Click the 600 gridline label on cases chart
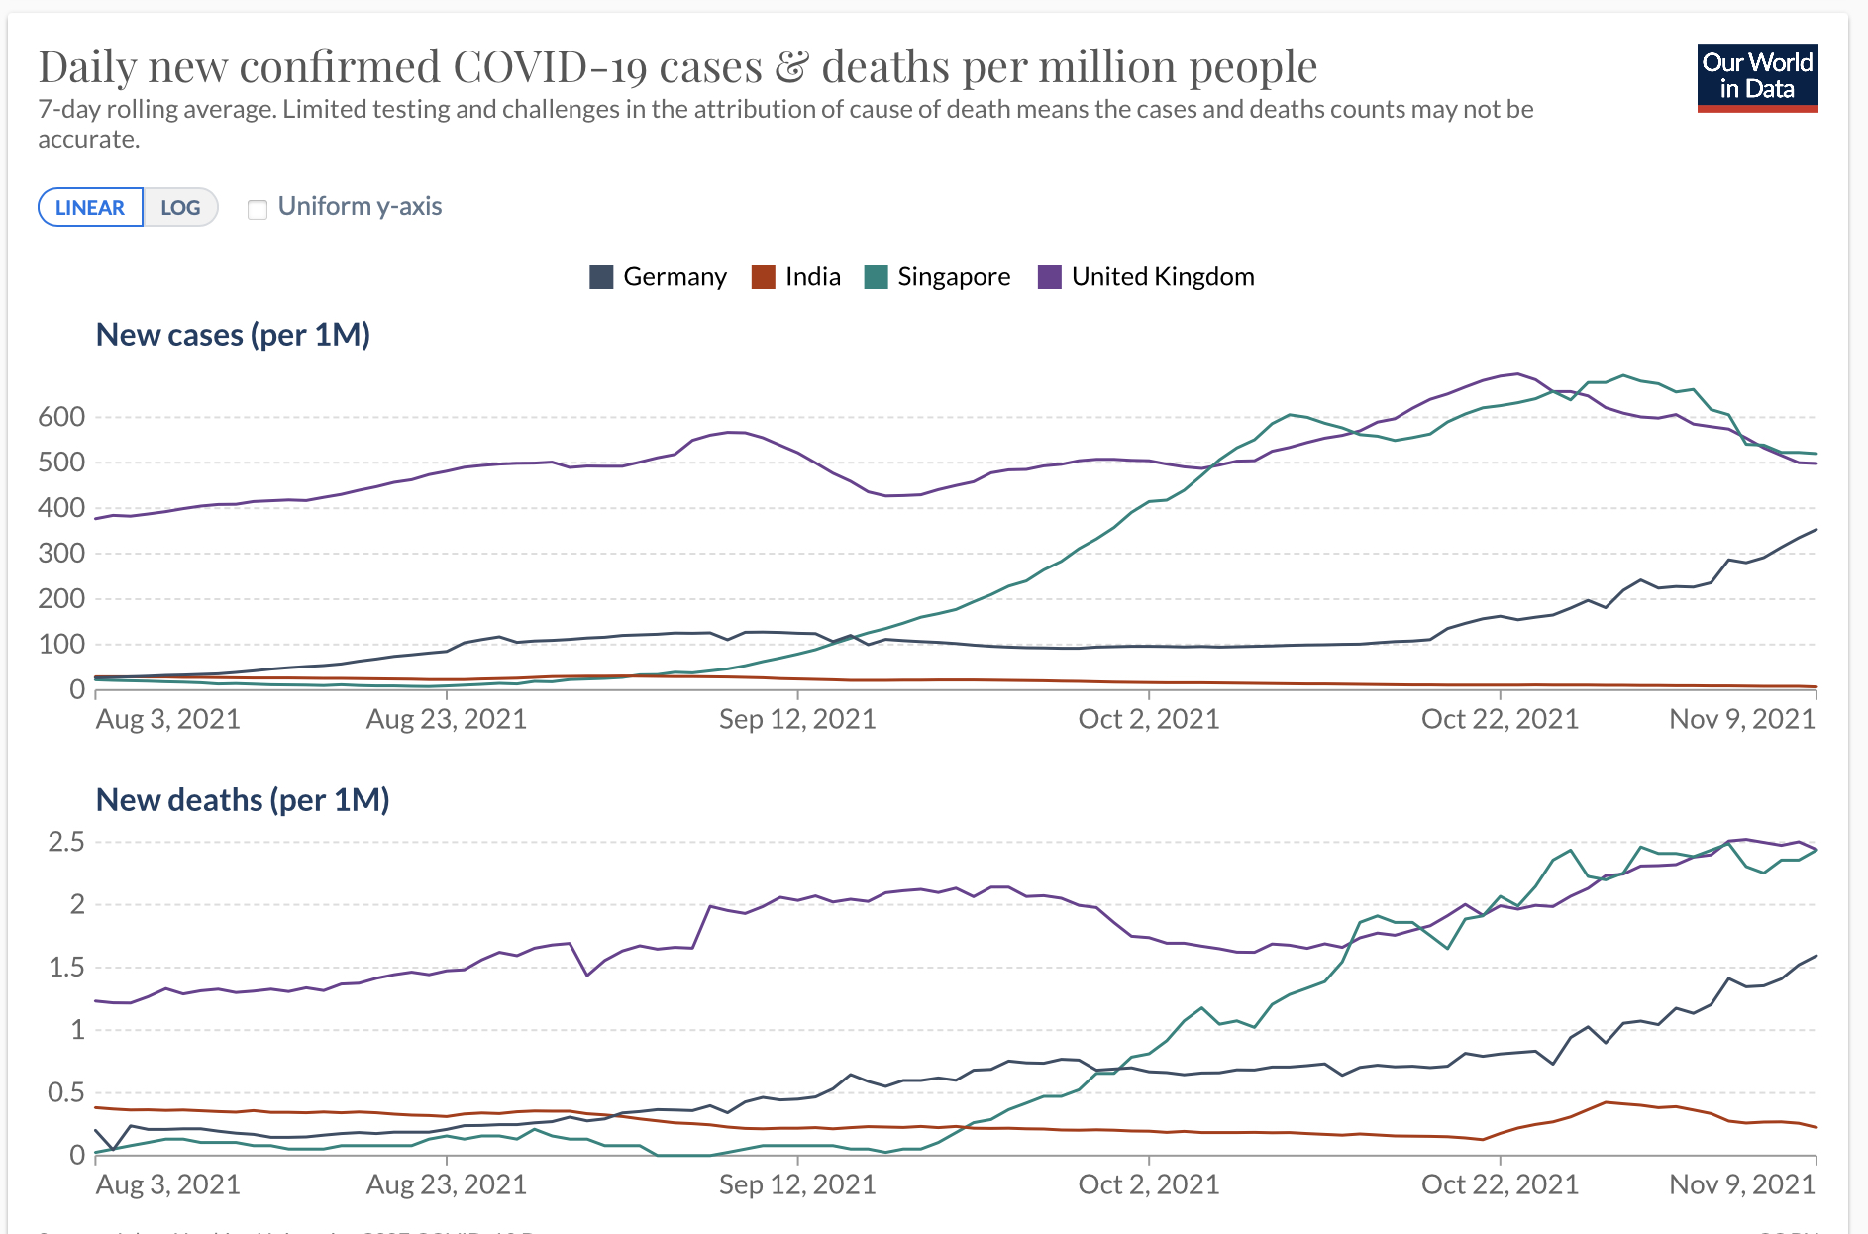 (x=61, y=417)
